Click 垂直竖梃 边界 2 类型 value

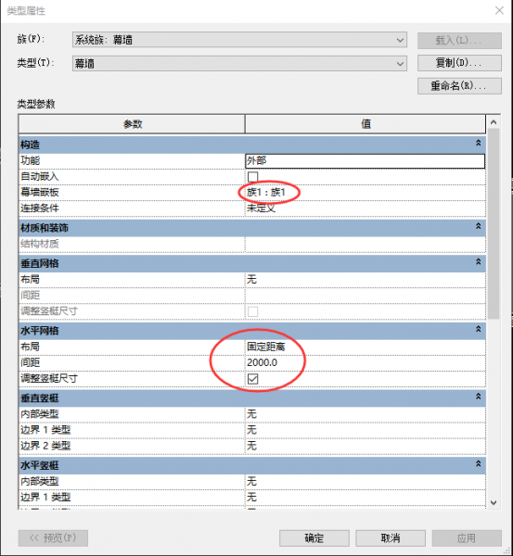(x=251, y=446)
